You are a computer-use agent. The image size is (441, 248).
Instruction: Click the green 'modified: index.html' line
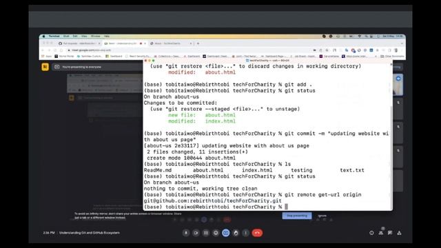[x=202, y=121]
